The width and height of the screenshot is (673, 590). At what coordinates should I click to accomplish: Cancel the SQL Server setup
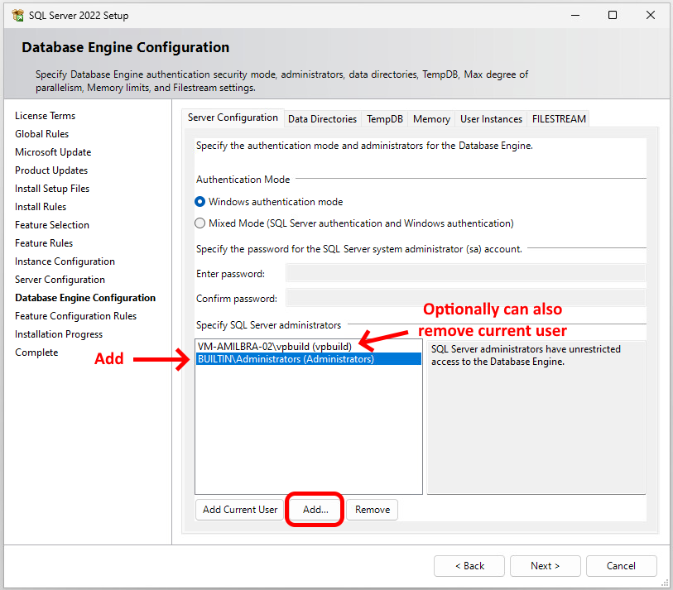(621, 566)
